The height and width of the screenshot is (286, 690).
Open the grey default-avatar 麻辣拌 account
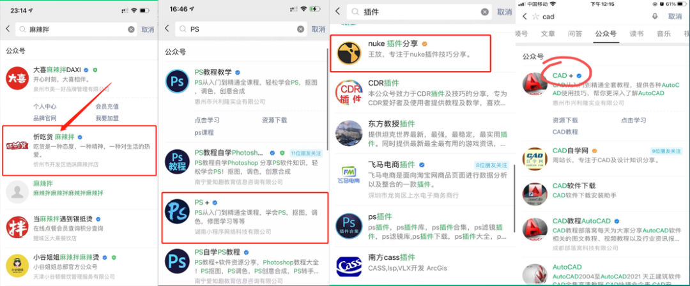point(17,192)
